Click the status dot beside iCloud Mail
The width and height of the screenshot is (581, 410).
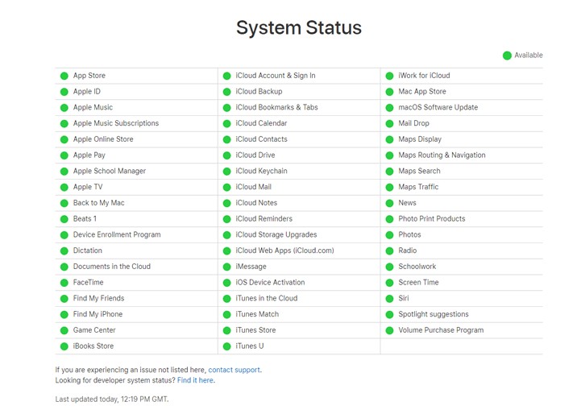tap(226, 188)
